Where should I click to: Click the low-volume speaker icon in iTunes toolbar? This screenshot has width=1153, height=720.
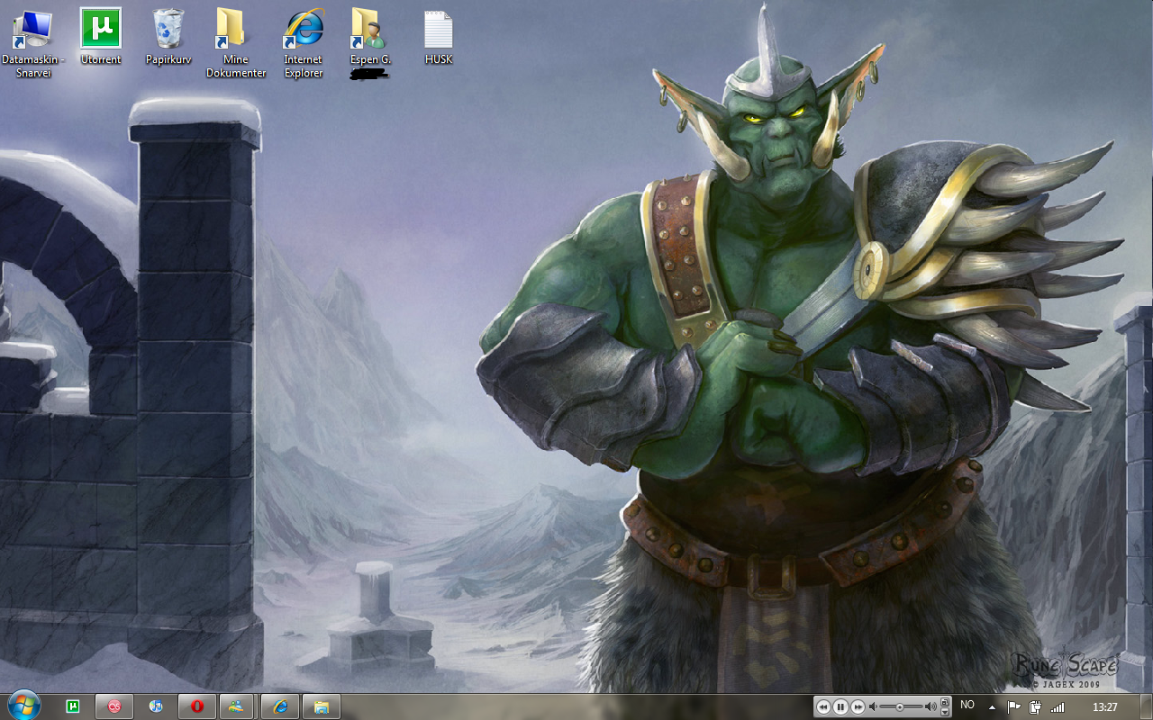pyautogui.click(x=873, y=706)
